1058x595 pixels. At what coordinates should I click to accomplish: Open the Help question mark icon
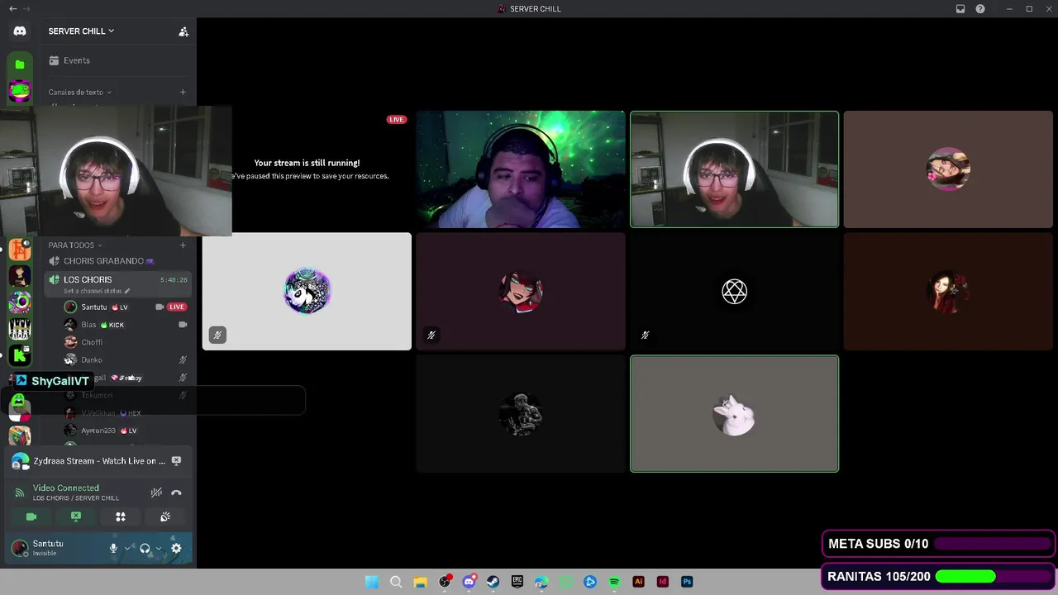[980, 9]
